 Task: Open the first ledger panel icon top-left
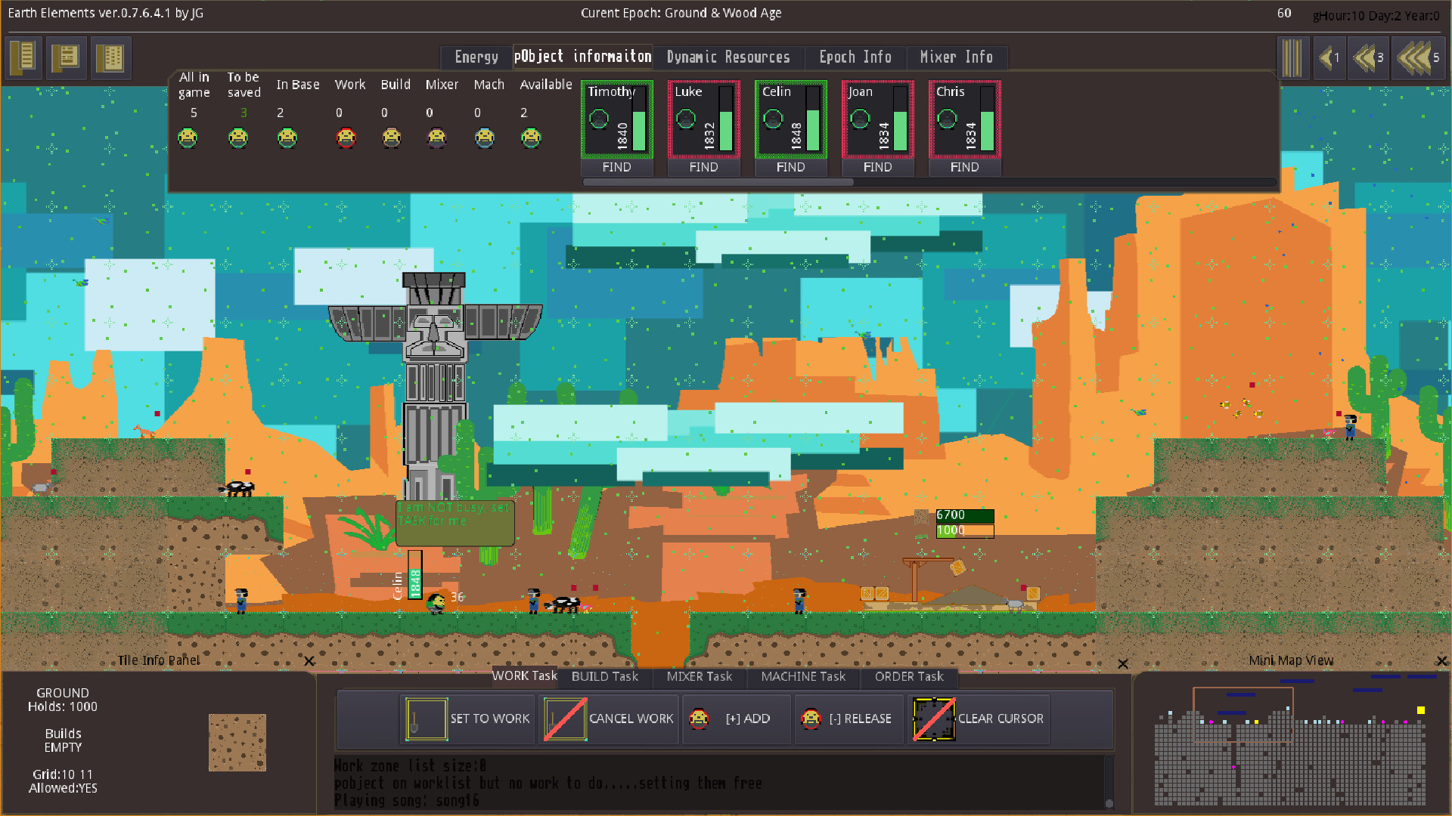point(22,57)
